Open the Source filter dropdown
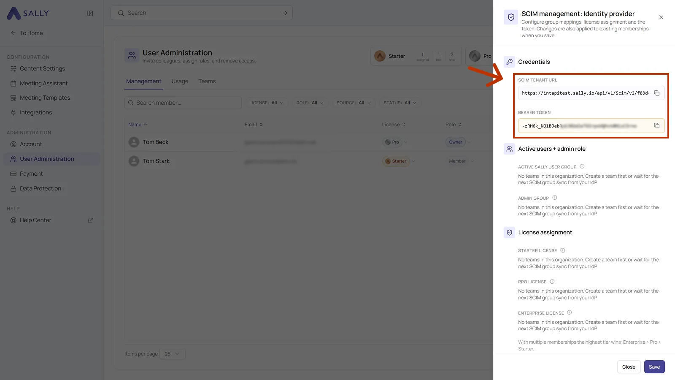The height and width of the screenshot is (380, 675). click(354, 103)
